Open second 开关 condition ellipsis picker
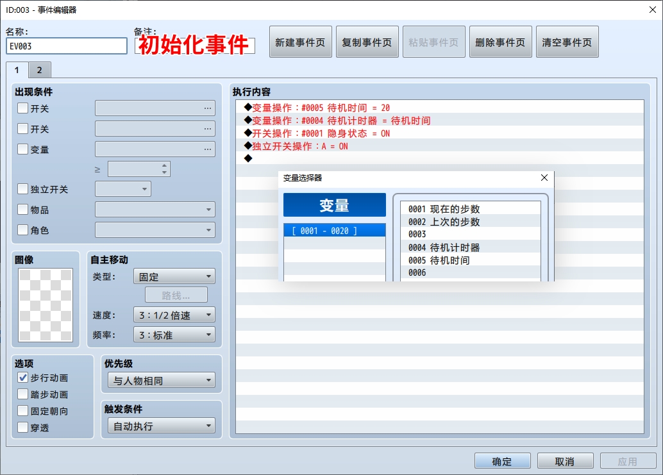 click(x=208, y=128)
